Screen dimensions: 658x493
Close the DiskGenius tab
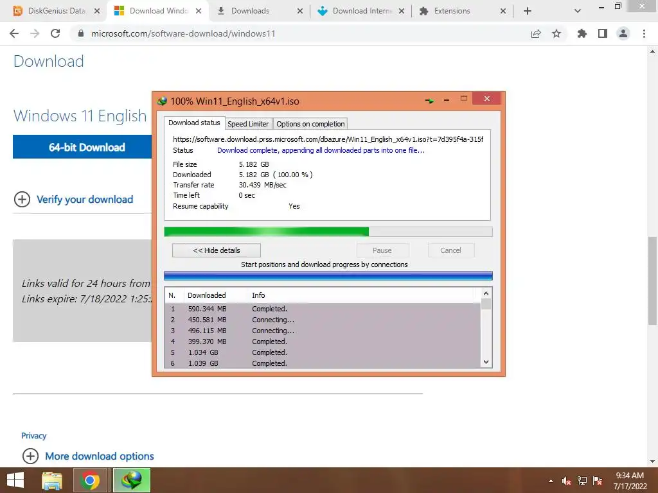pyautogui.click(x=97, y=11)
